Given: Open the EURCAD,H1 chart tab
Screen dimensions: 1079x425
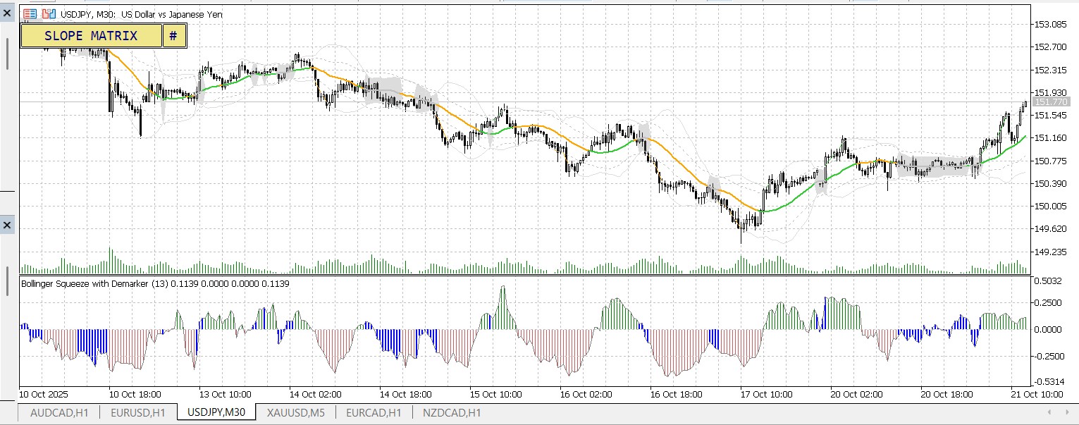Looking at the screenshot, I should pos(374,413).
